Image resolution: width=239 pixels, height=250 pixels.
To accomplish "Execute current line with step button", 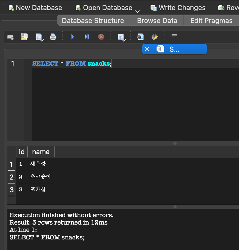I will [87, 37].
